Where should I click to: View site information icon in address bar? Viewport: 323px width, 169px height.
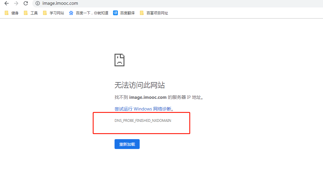(38, 3)
